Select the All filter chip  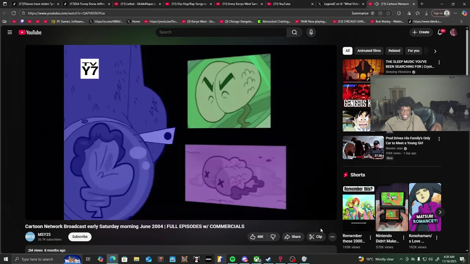coord(347,51)
